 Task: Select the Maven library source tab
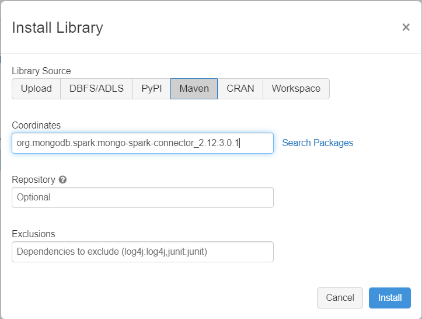pyautogui.click(x=194, y=89)
